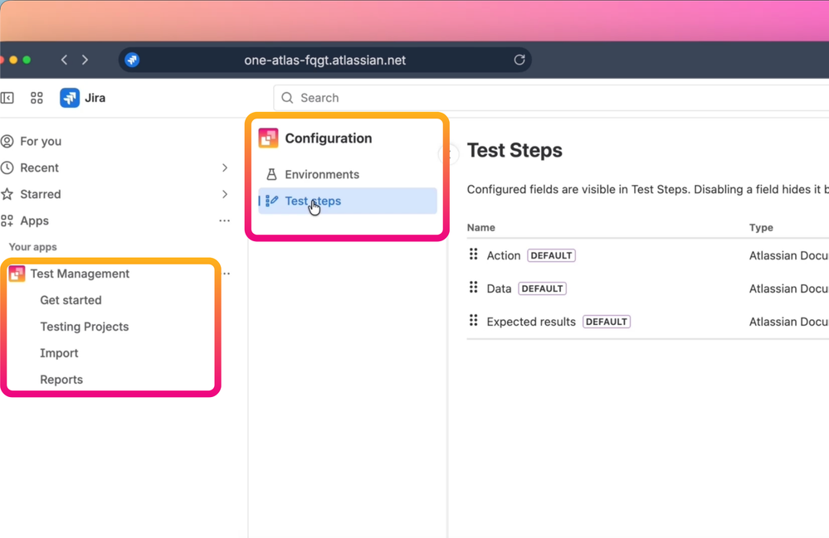Open Apps more options ellipsis

pos(225,221)
